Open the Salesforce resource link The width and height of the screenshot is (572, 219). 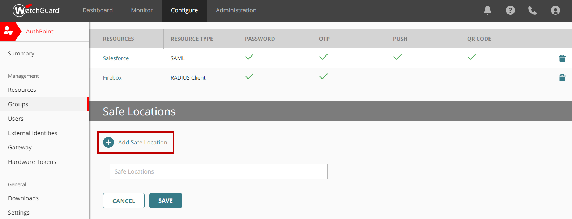pyautogui.click(x=116, y=58)
